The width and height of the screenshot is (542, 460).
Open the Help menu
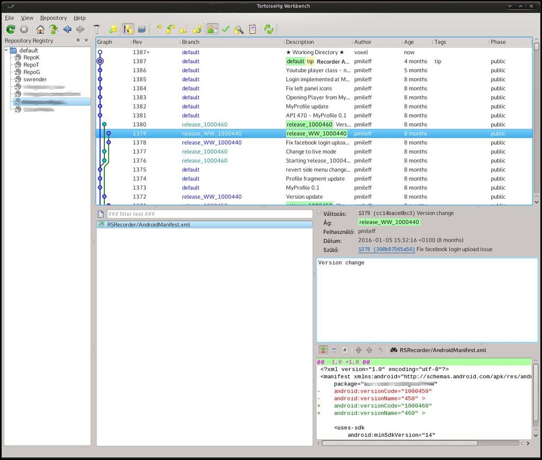[x=79, y=17]
